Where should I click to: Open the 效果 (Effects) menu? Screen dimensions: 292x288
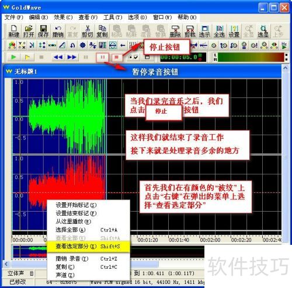pyautogui.click(x=63, y=17)
